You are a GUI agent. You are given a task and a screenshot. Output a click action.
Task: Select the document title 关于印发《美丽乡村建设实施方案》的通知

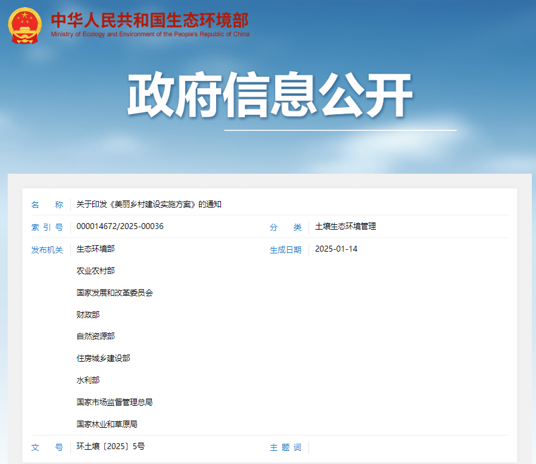pos(149,204)
